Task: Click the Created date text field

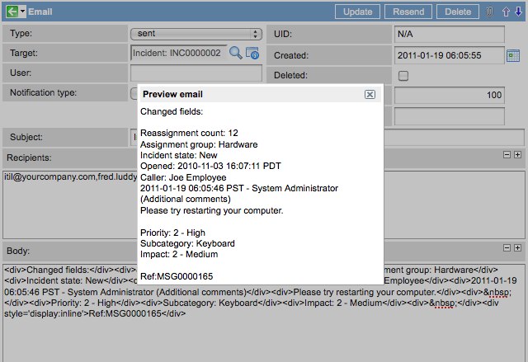Action: click(x=448, y=55)
